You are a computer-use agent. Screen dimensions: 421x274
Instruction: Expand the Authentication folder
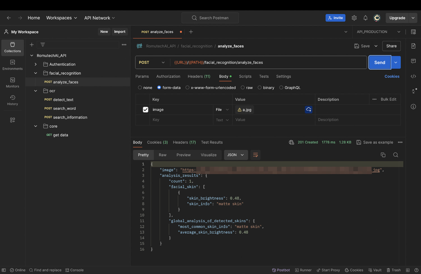36,64
